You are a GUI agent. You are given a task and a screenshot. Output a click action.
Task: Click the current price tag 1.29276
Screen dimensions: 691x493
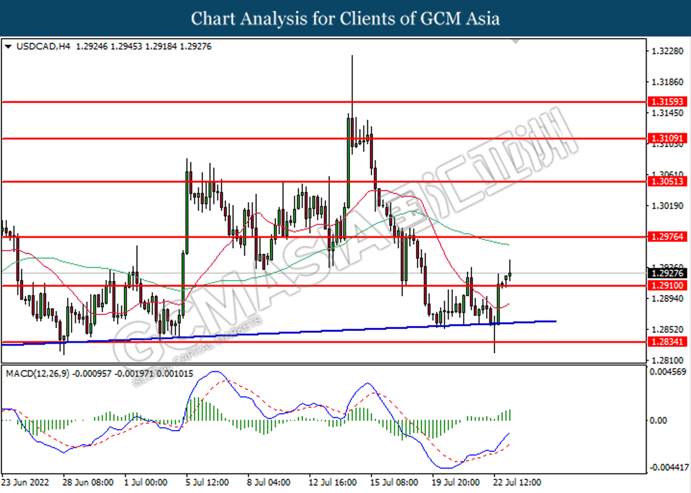pyautogui.click(x=668, y=273)
